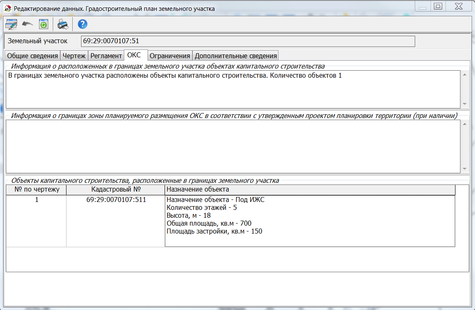Click inside the capital construction objects text area
This screenshot has width=475, height=310.
[x=229, y=89]
